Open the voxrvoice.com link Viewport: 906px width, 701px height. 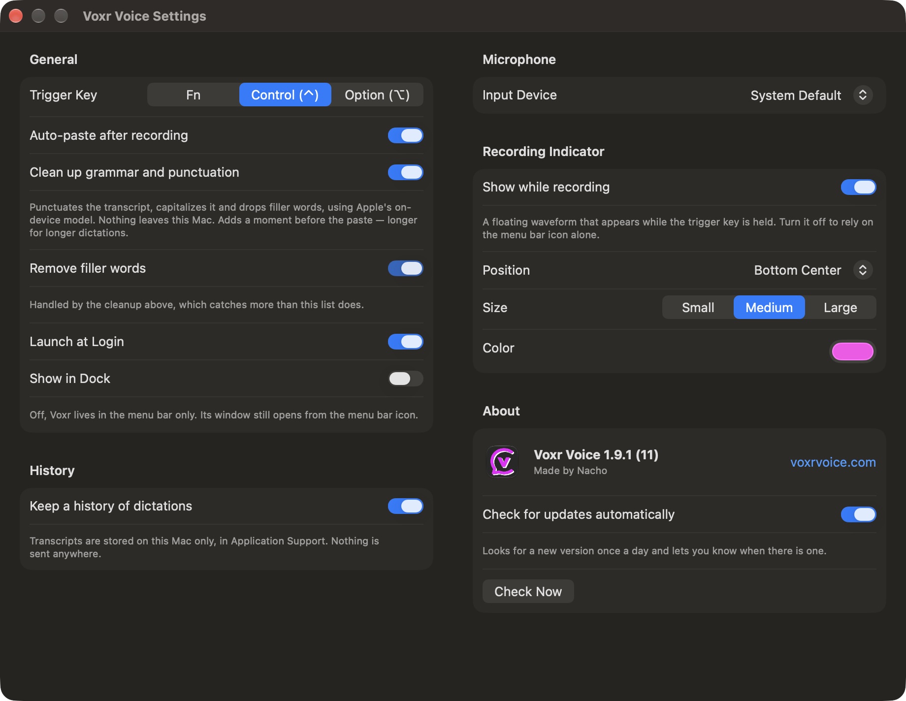(833, 462)
